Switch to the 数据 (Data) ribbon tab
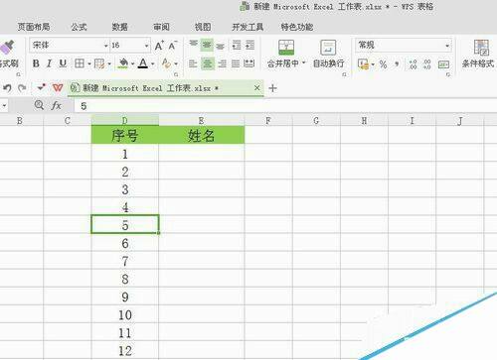The image size is (497, 360). tap(120, 27)
